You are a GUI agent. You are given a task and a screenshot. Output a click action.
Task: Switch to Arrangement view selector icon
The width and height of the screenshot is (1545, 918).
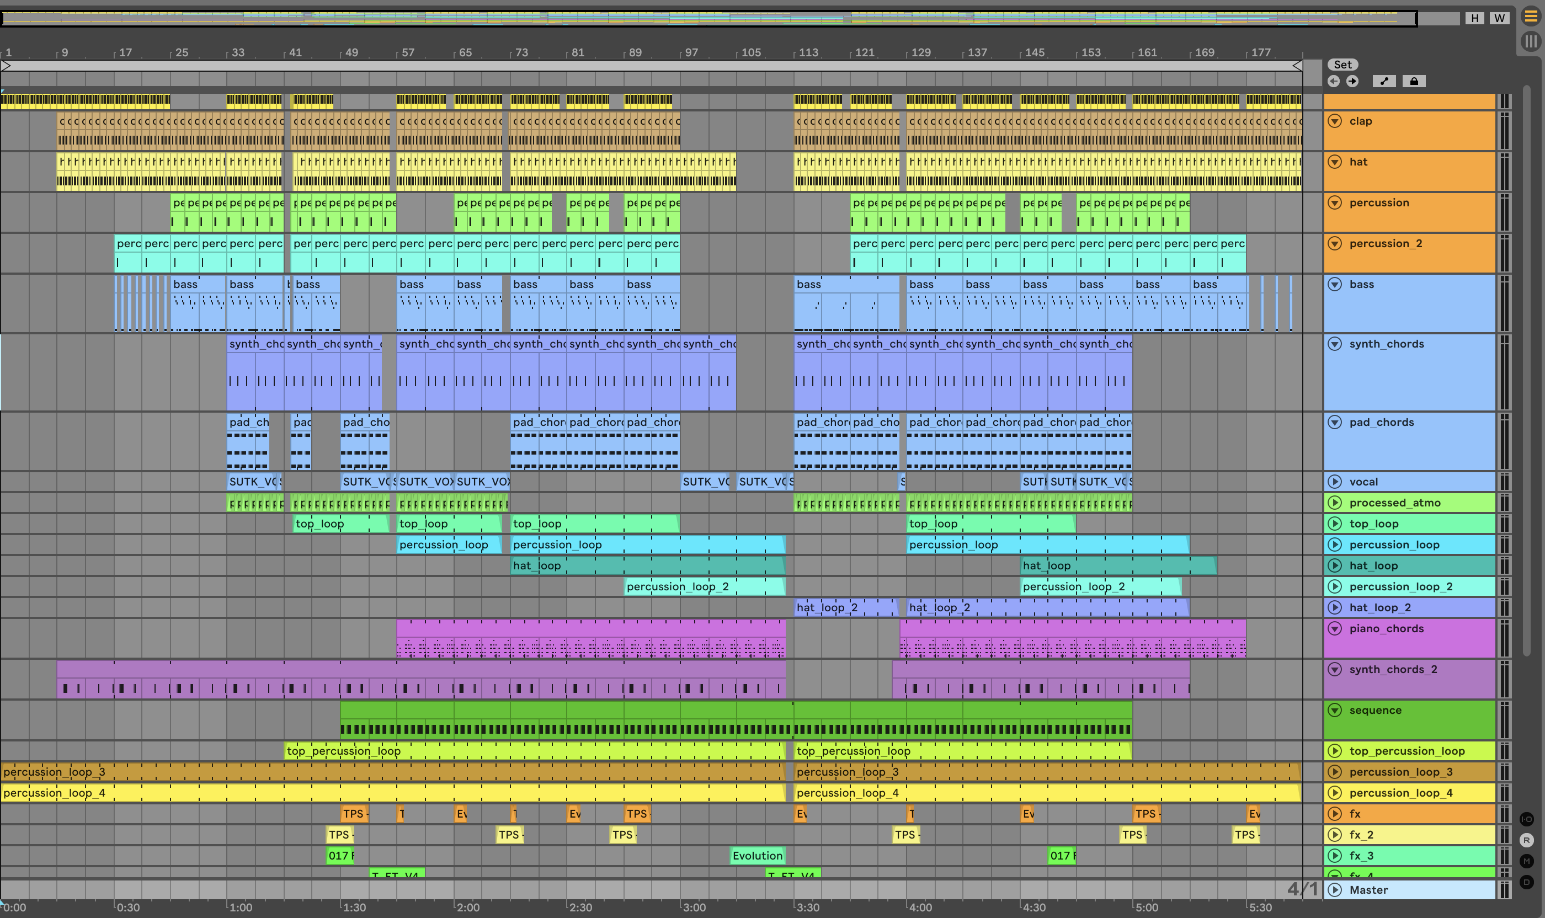click(1531, 17)
